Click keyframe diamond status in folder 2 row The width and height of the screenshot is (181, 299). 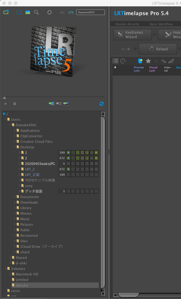point(68,158)
